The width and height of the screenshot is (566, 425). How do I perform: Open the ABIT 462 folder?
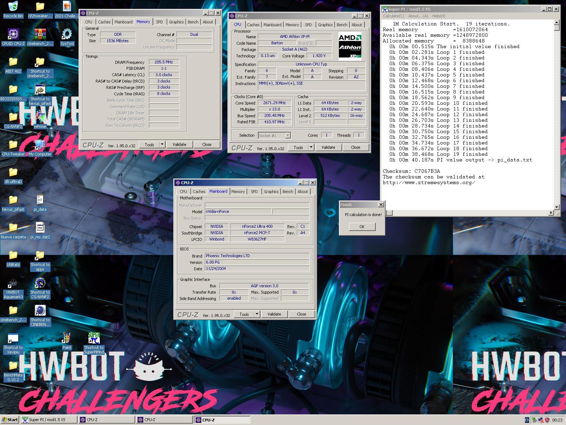point(13,65)
